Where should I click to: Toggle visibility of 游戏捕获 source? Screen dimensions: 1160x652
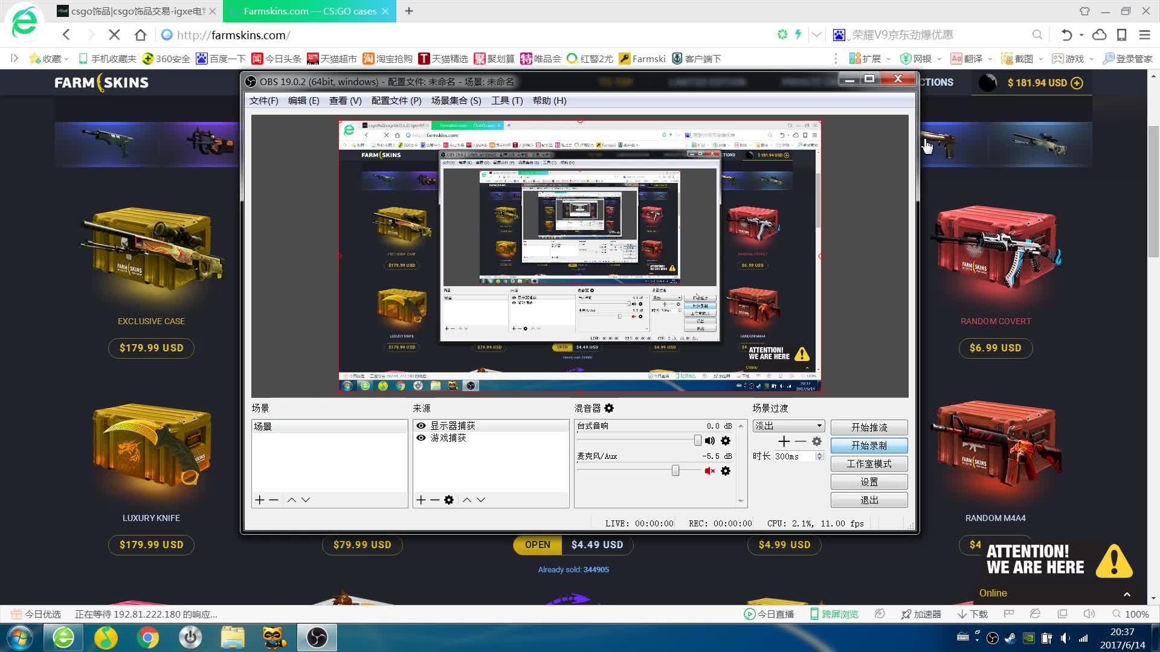coord(421,438)
